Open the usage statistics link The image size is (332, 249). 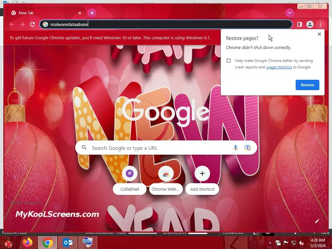point(279,67)
